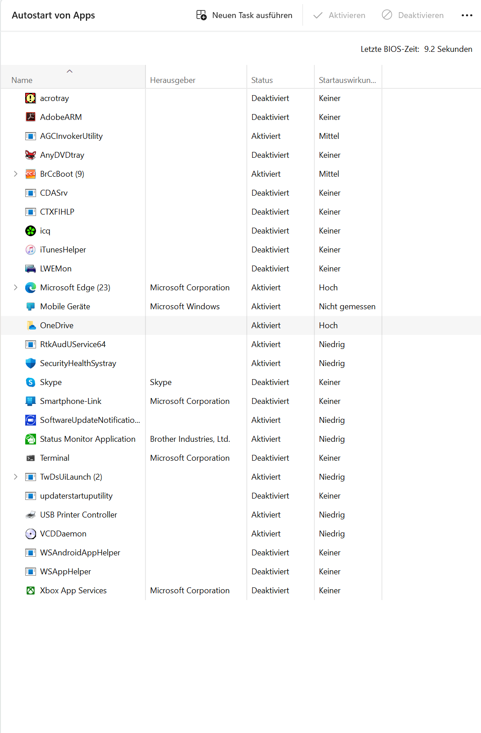Viewport: 481px width, 733px height.
Task: Click the WSAndroidAppHelper icon
Action: 30,553
